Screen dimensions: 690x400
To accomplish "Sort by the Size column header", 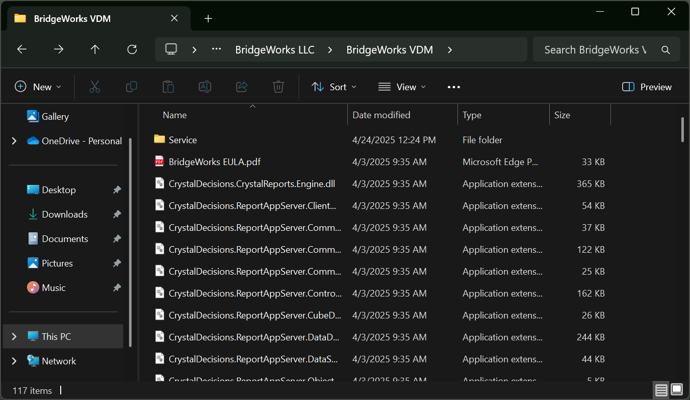I will point(563,115).
